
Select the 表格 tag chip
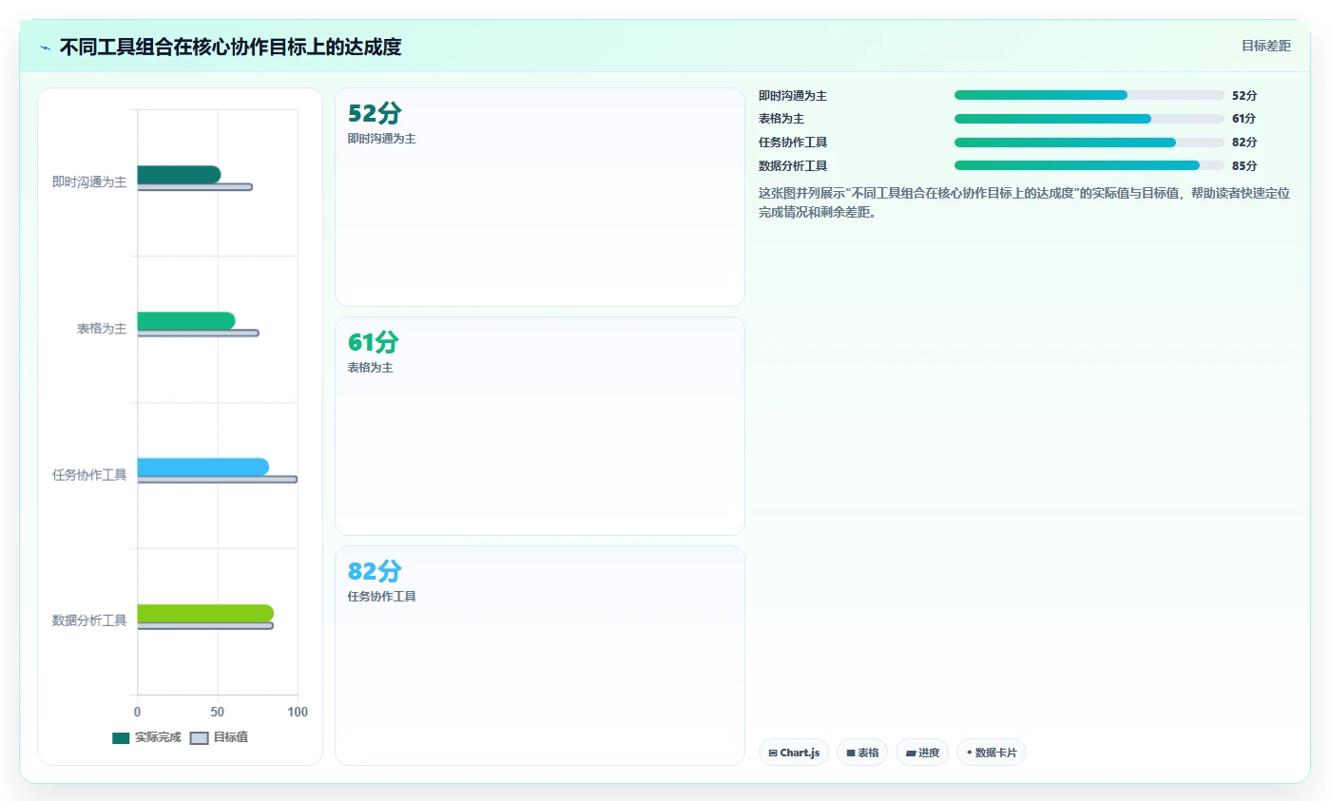(862, 753)
